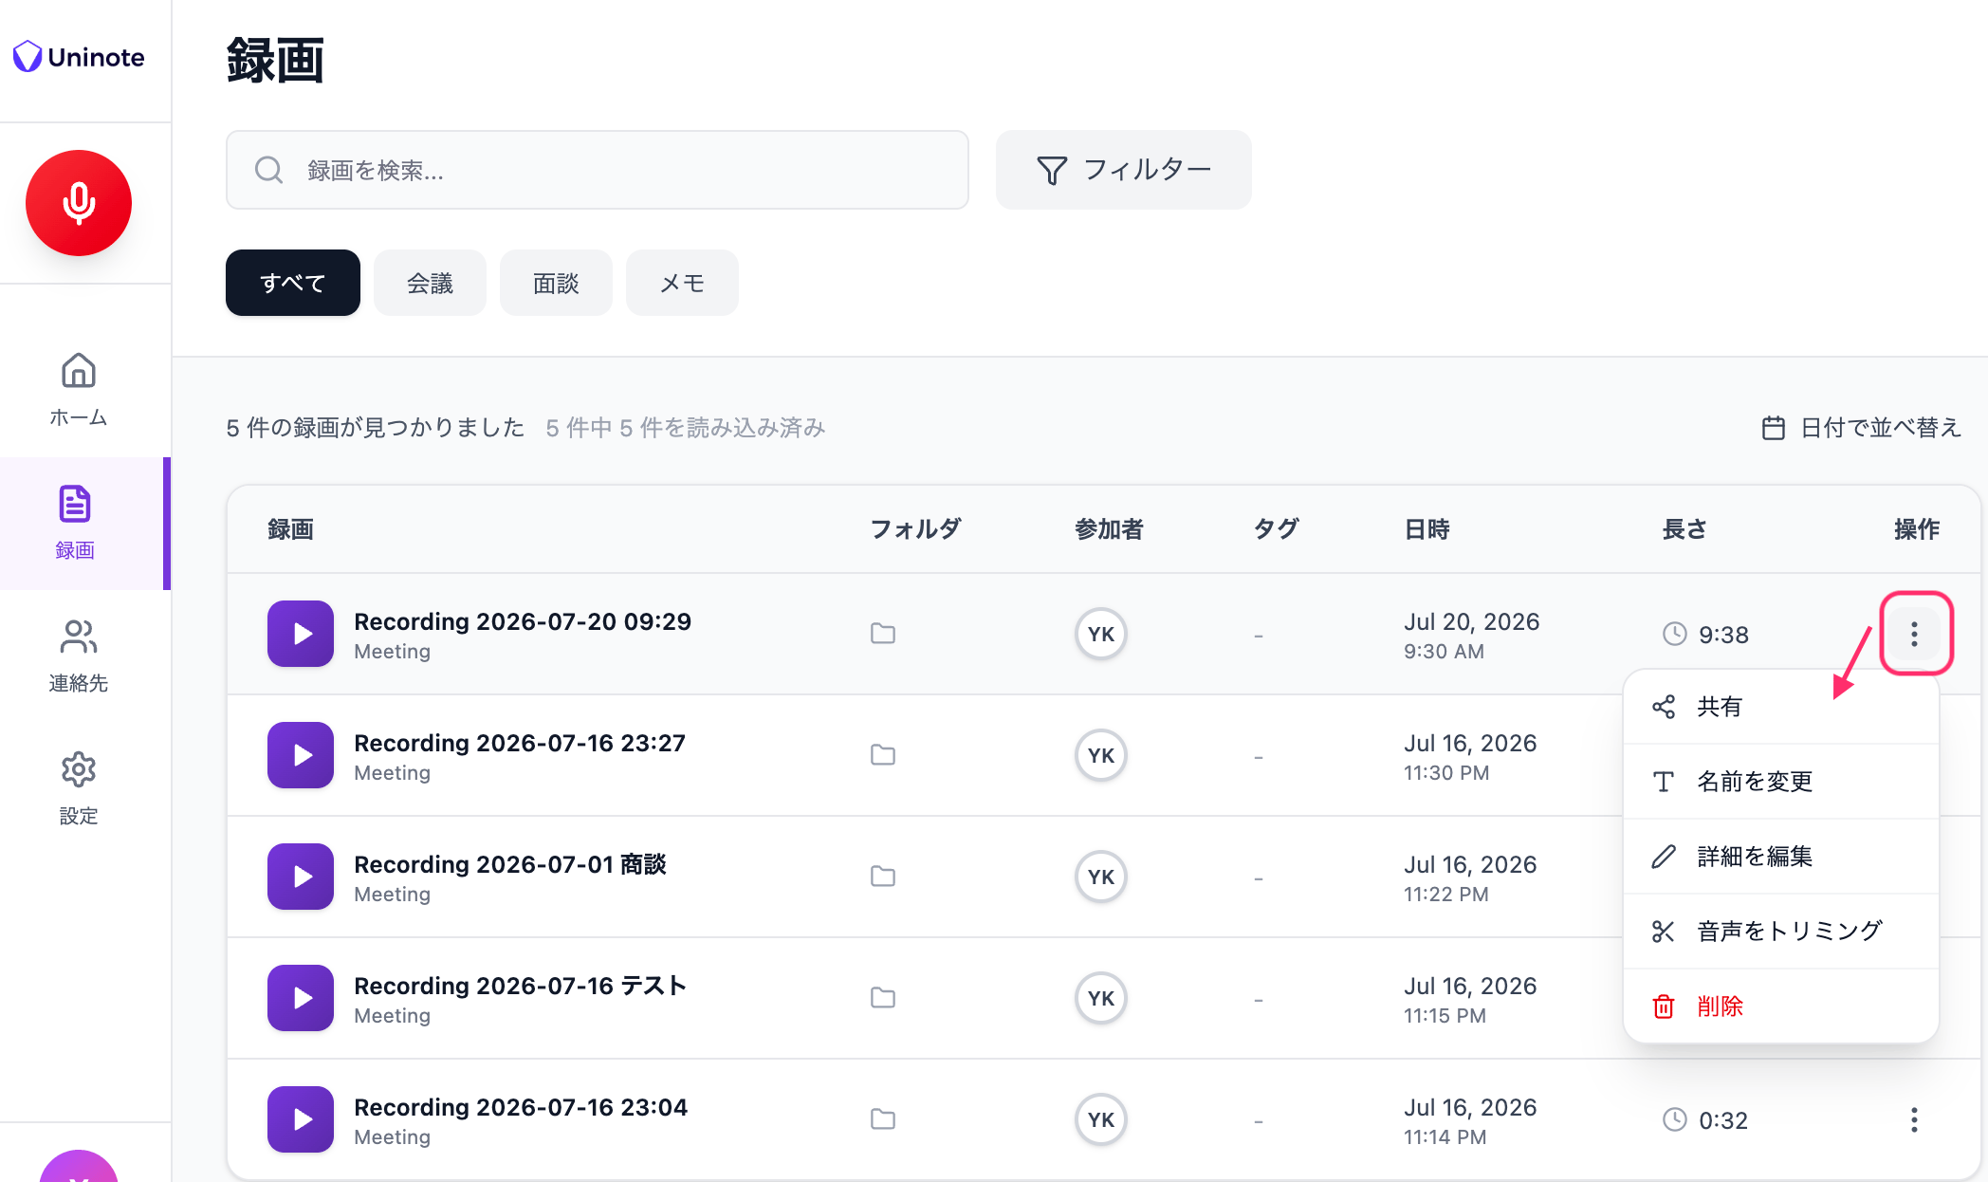
Task: Click folder icon for Recording 2026-07-01 商談
Action: pos(883,877)
